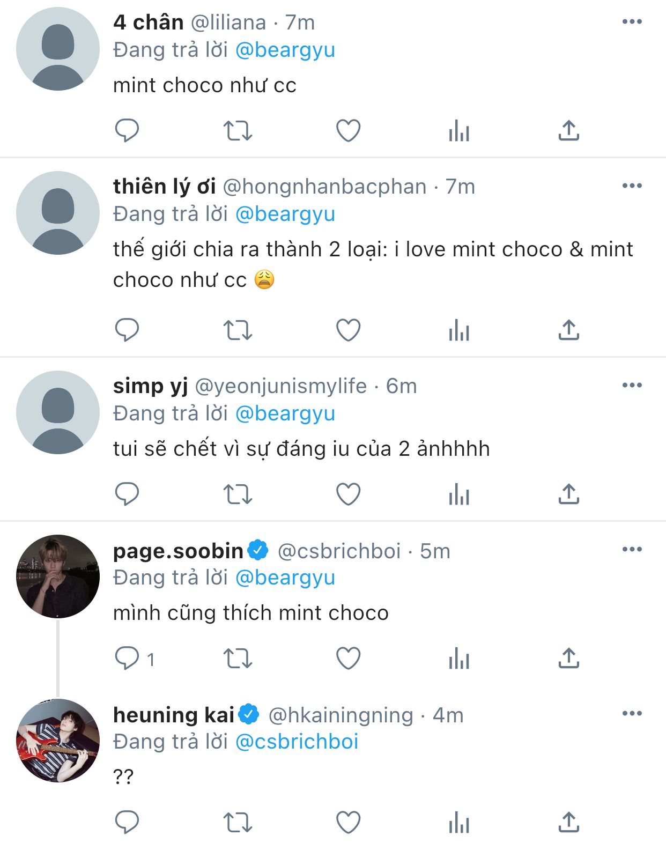The width and height of the screenshot is (666, 843).
Task: Expand more menu on heuning kai's tweet
Action: 632,713
